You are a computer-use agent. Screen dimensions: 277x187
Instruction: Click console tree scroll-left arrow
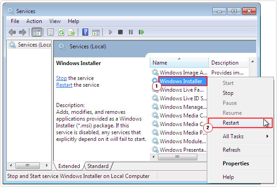[11, 165]
